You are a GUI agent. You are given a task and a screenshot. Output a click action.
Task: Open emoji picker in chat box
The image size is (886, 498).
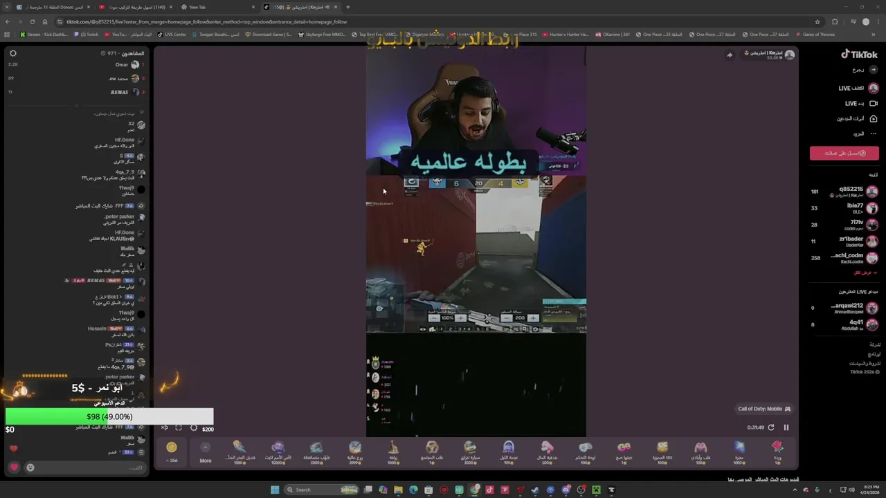[x=30, y=468]
